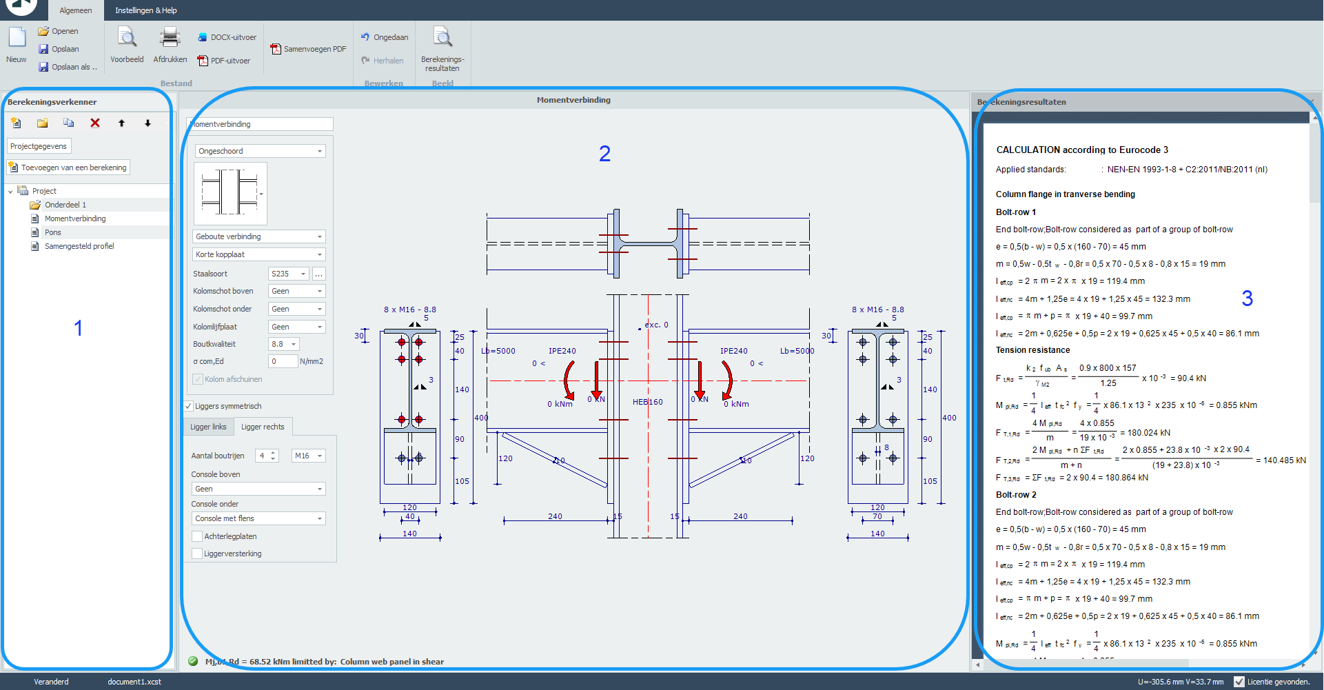Collapse the Project tree node
Screen dimensions: 1324x690
click(10, 191)
